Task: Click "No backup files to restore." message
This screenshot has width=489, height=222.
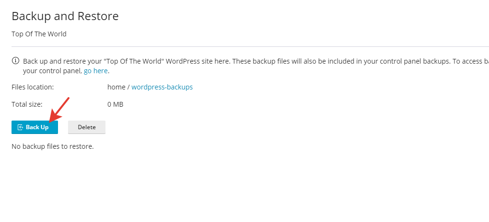Action: 52,146
